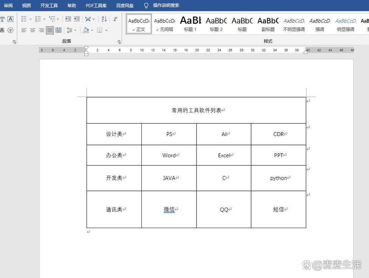
Task: Click the 设计类 table cell
Action: pyautogui.click(x=114, y=134)
